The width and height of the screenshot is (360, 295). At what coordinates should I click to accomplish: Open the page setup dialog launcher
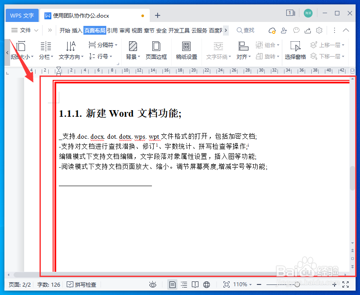point(118,64)
